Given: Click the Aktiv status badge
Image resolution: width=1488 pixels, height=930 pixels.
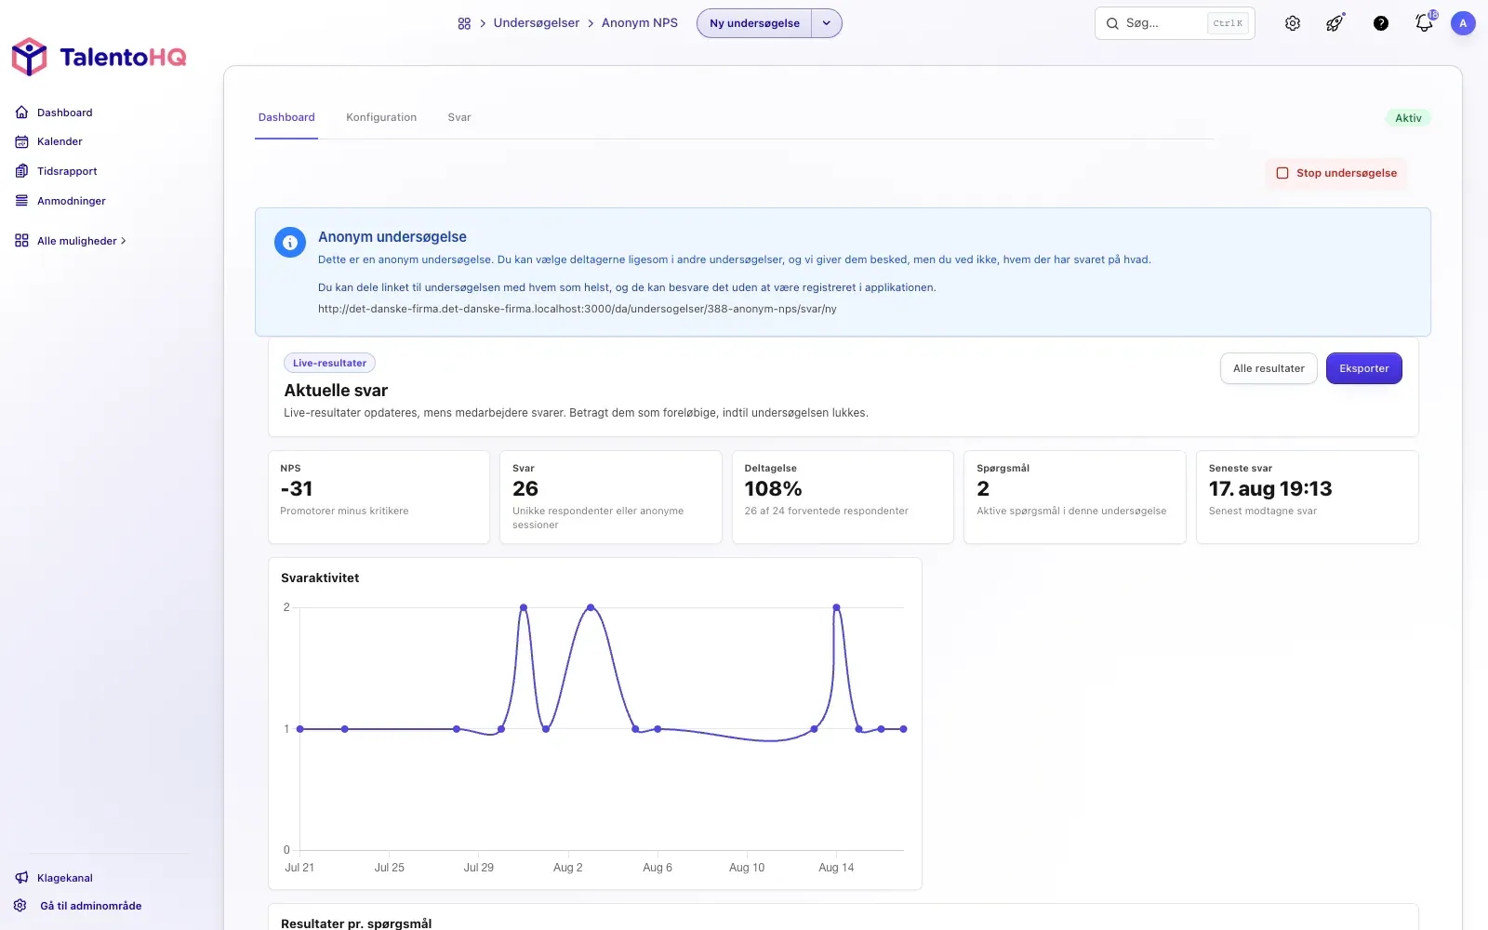Looking at the screenshot, I should [x=1408, y=118].
